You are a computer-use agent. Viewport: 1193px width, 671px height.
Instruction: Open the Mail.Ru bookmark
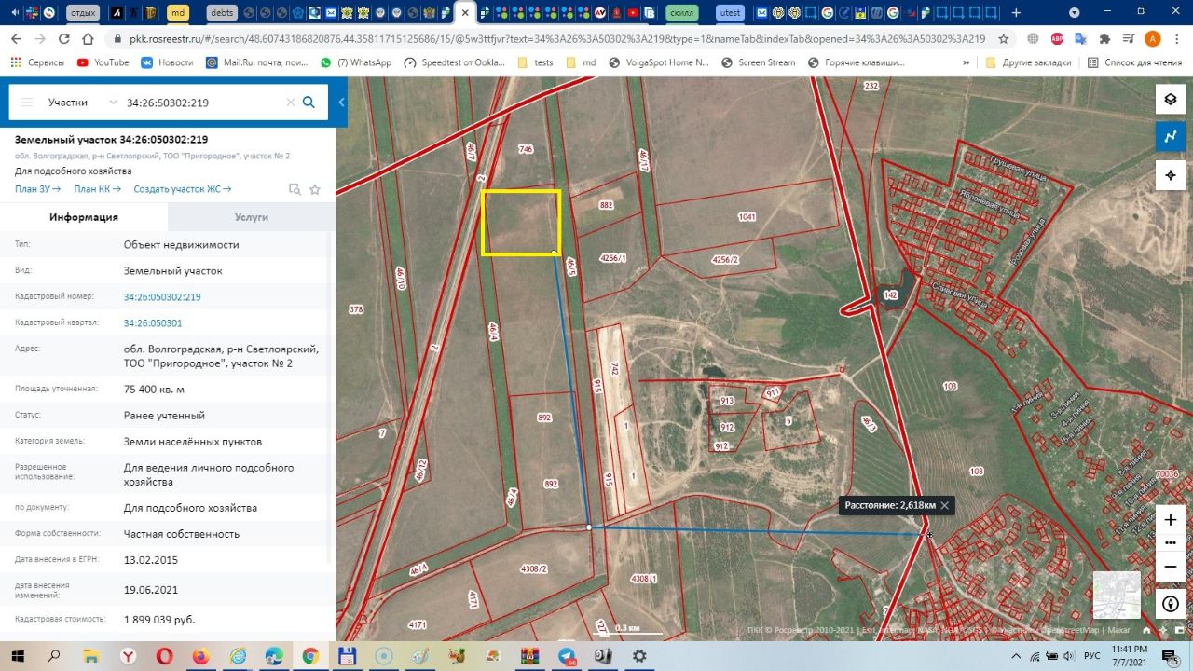pyautogui.click(x=258, y=62)
